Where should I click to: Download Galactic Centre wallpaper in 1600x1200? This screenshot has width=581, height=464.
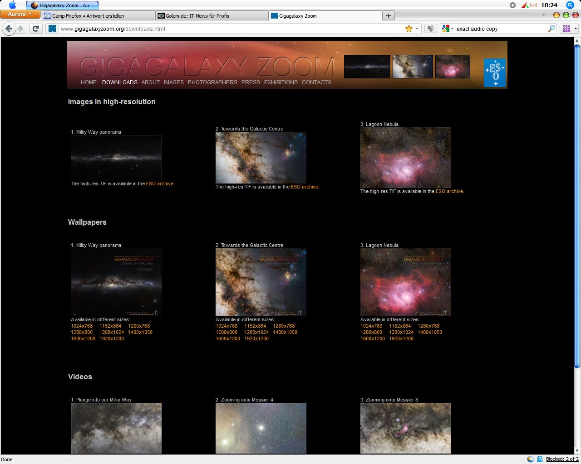[x=228, y=339]
